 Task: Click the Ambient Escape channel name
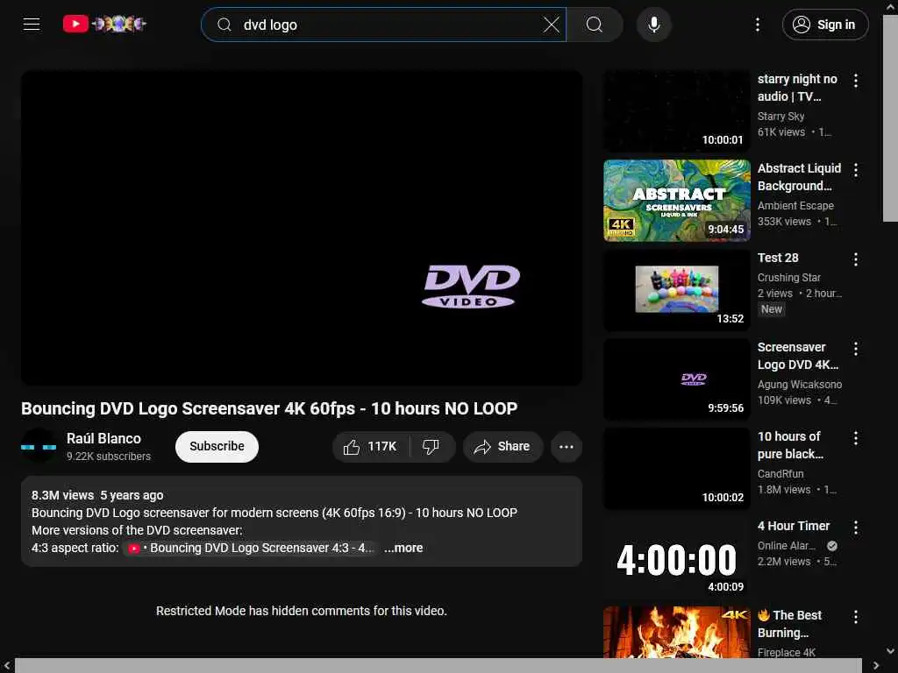pos(795,205)
